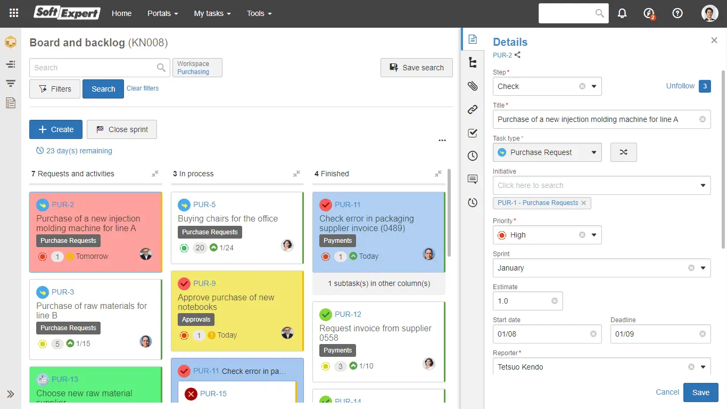The image size is (727, 409).
Task: Open the checklist icon in details sidebar
Action: click(x=472, y=133)
